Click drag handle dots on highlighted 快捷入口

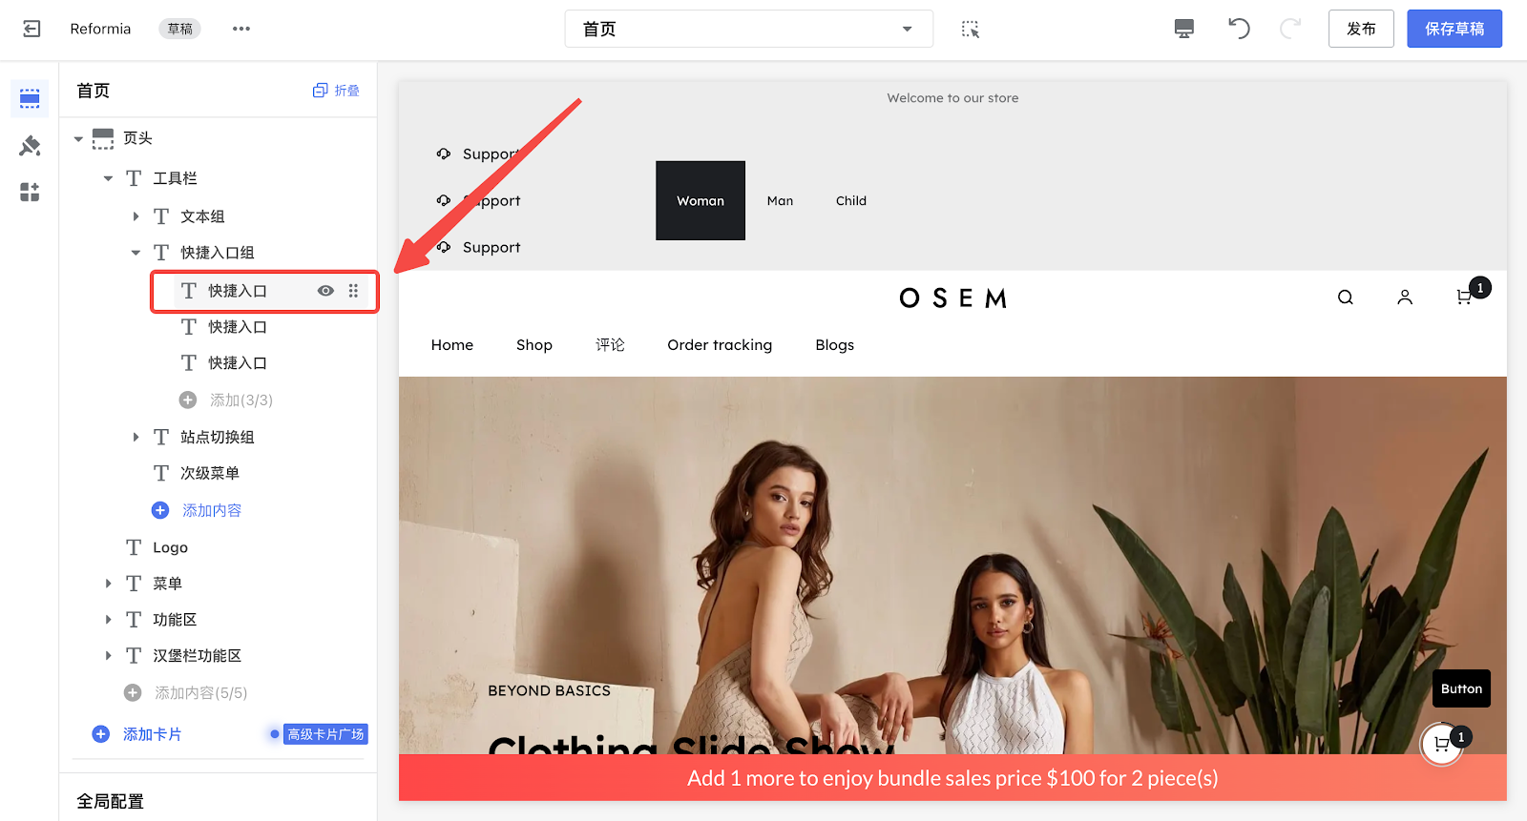coord(353,291)
